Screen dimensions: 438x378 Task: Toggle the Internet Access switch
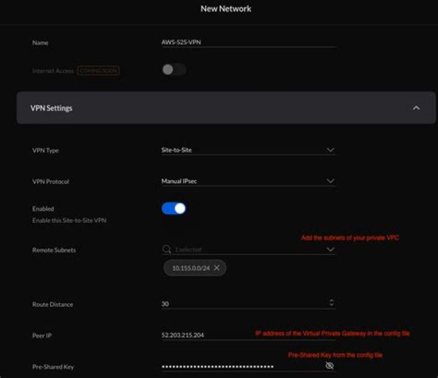coord(173,70)
